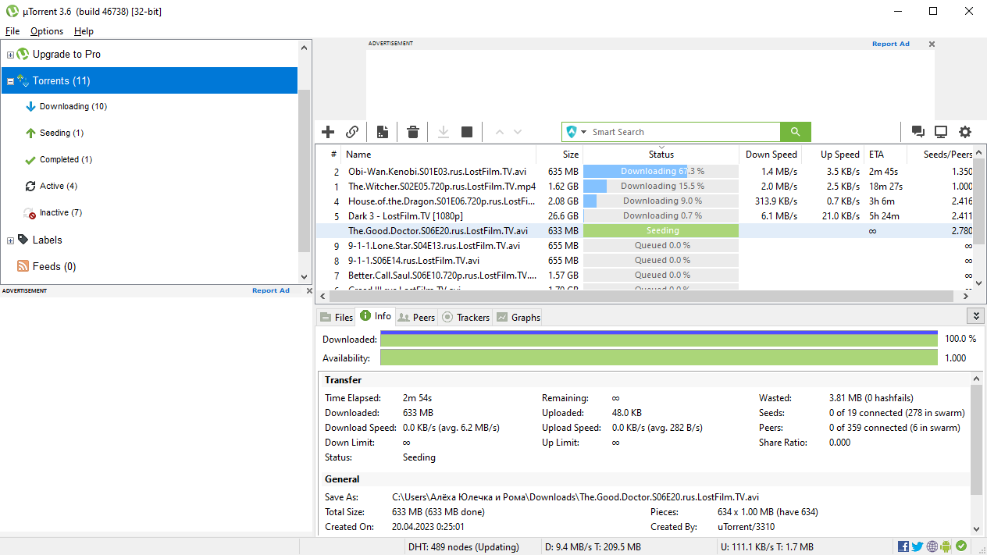Click Report Ad link in sidebar

click(271, 290)
